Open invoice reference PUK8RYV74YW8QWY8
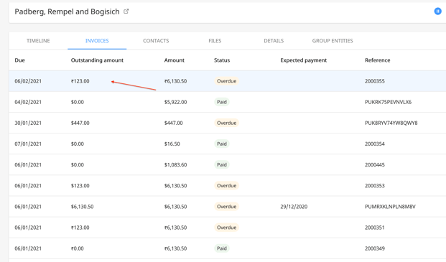This screenshot has height=262, width=446. [391, 123]
